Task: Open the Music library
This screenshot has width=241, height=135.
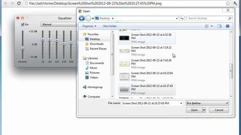Action: 93,68
